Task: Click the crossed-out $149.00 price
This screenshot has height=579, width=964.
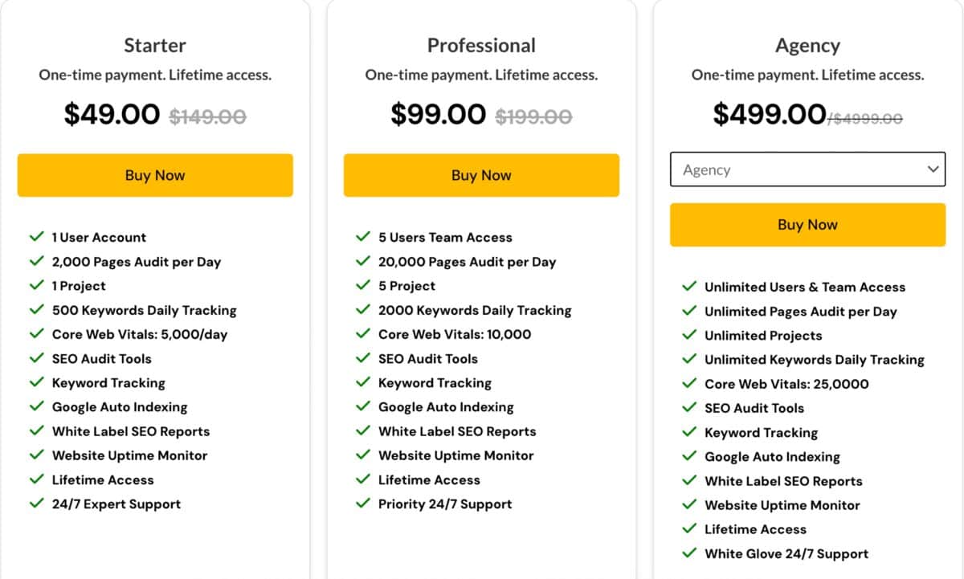Action: pos(207,117)
